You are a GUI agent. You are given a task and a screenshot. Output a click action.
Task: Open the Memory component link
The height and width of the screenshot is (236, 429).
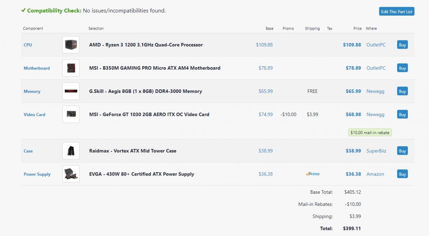click(32, 92)
